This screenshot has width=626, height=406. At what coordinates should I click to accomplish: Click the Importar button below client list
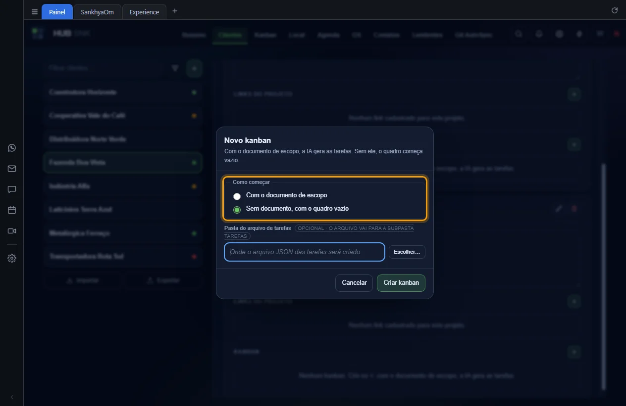82,280
